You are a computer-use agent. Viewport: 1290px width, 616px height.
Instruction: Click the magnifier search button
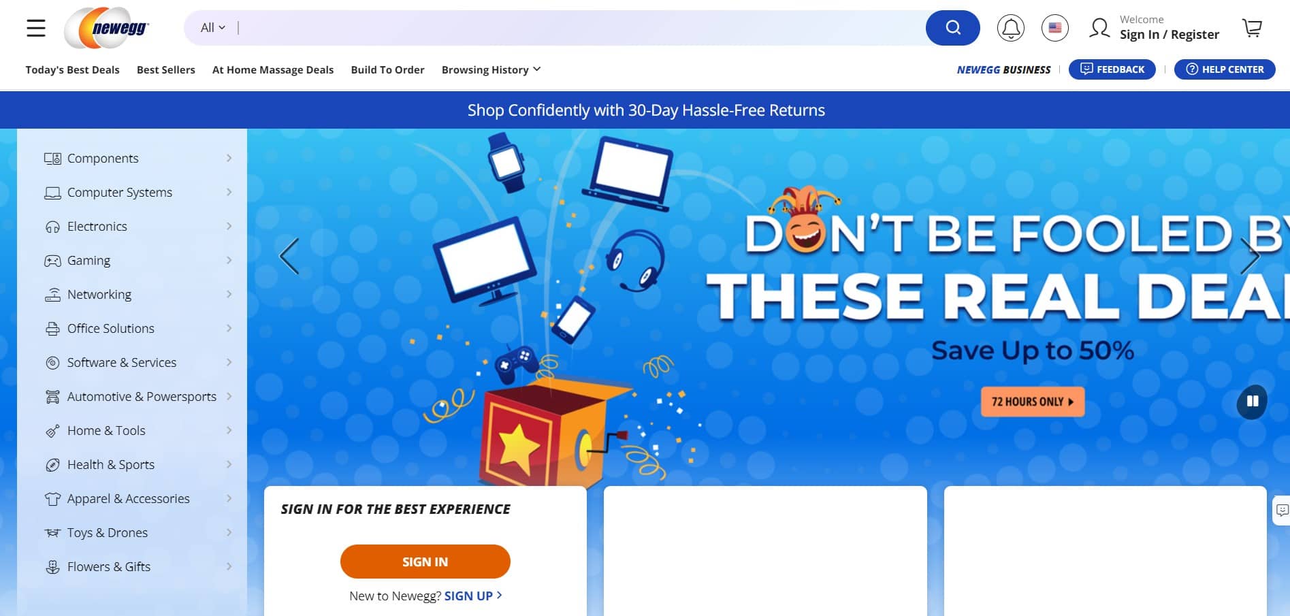[x=952, y=28]
